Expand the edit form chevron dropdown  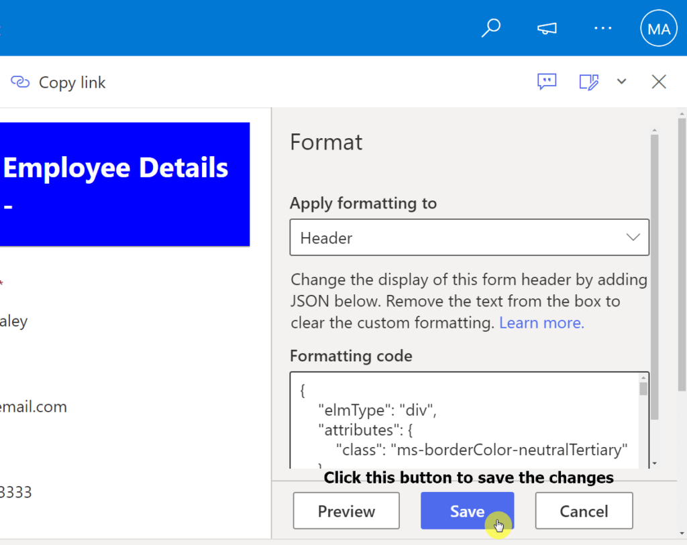[x=621, y=81]
